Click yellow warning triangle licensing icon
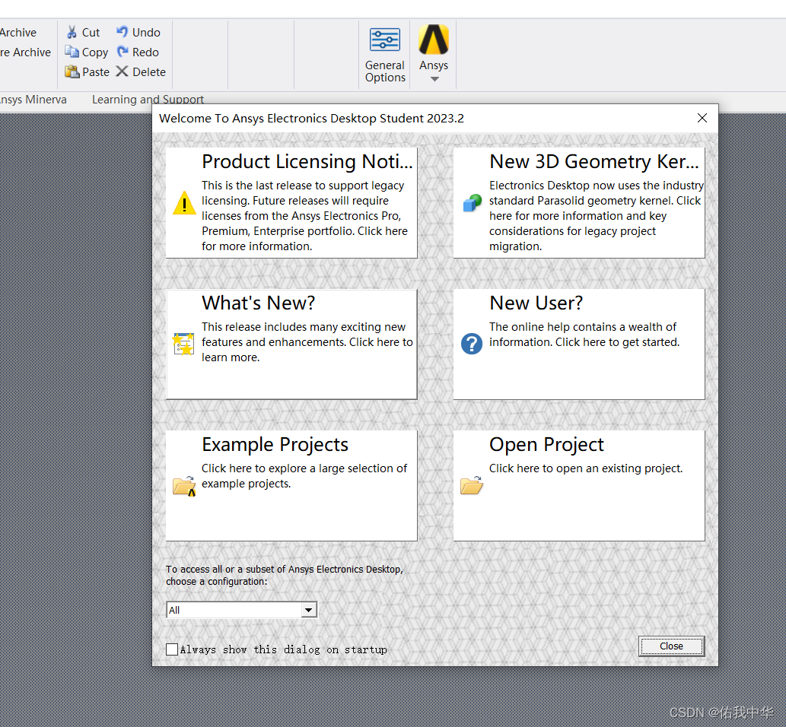This screenshot has width=786, height=727. 184,203
